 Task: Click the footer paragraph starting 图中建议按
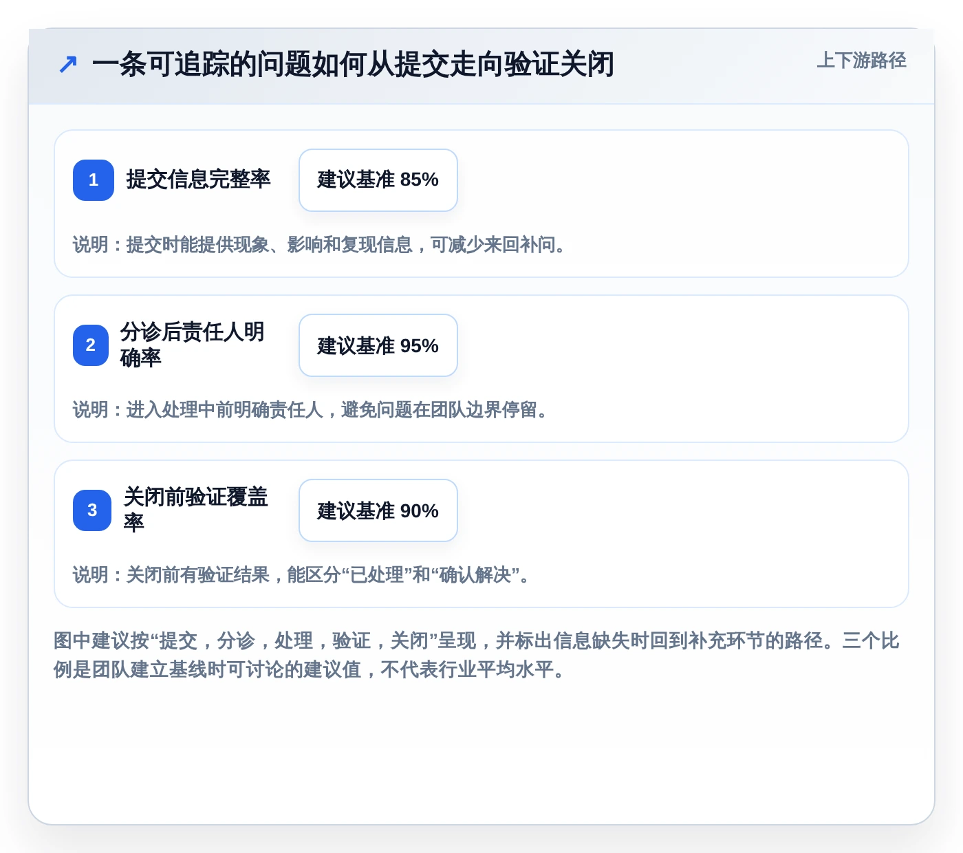point(477,655)
